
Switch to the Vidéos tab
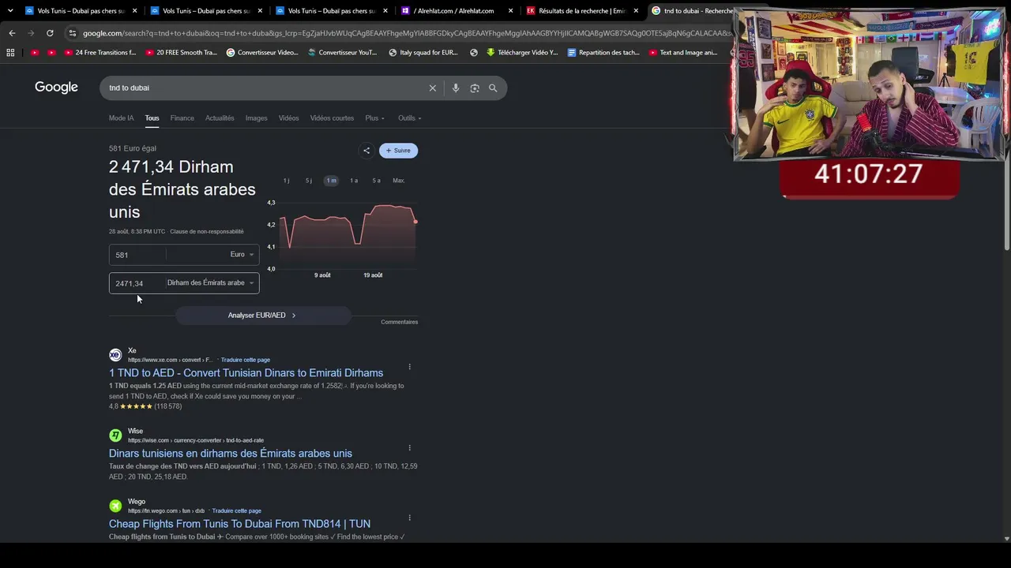(x=288, y=118)
